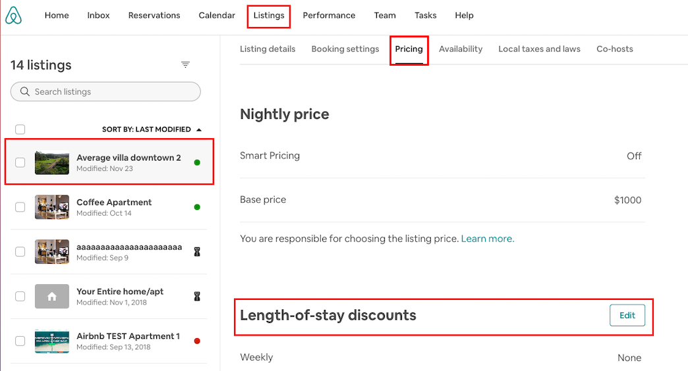688x371 pixels.
Task: Click hourglass status icon for Your Entire home/apt
Action: click(197, 297)
